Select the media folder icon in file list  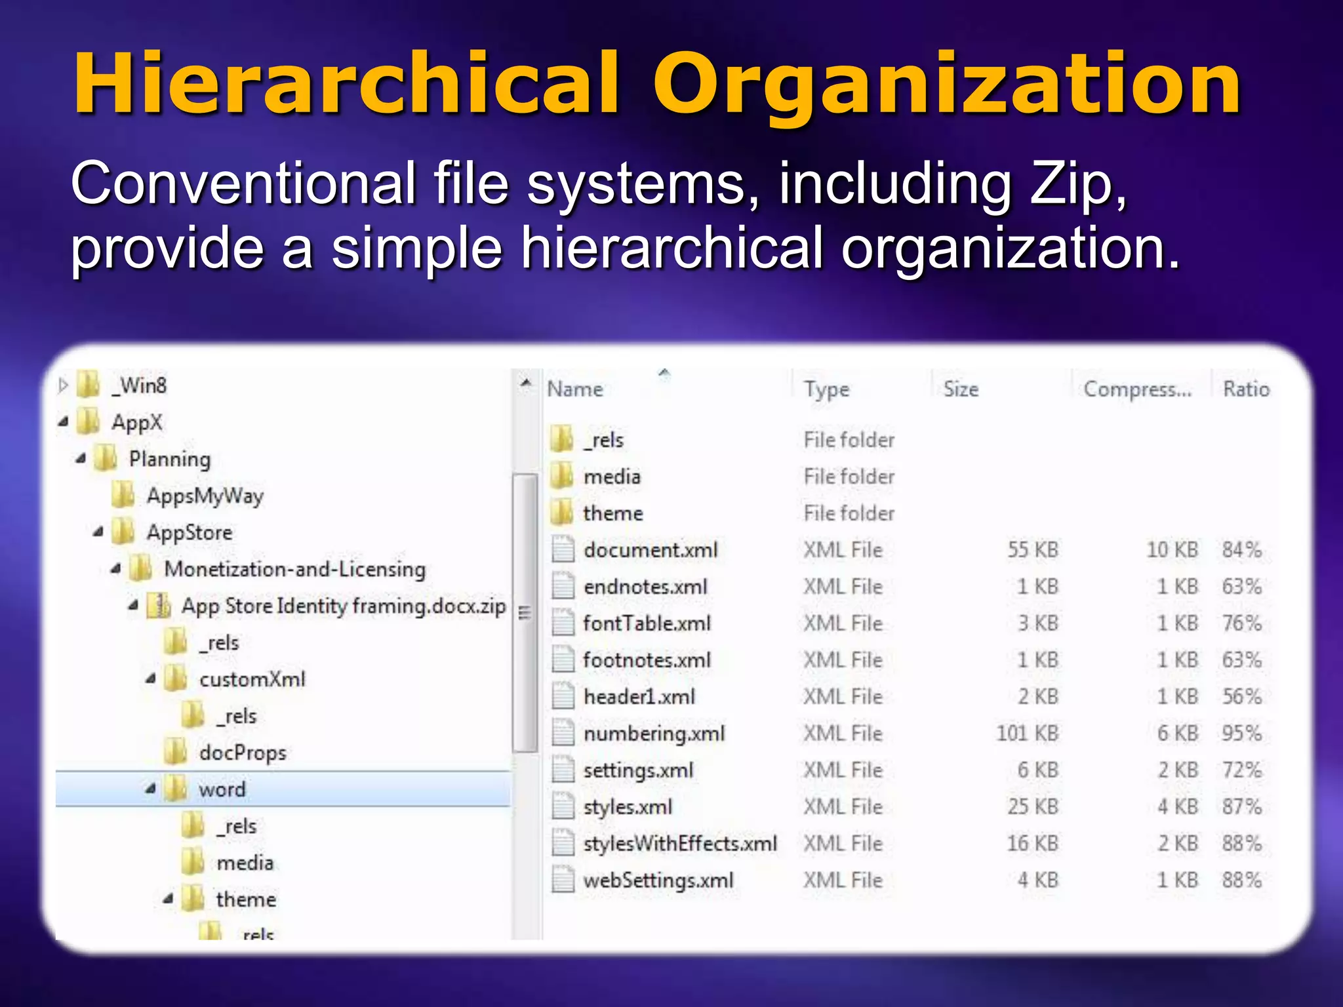(x=562, y=476)
